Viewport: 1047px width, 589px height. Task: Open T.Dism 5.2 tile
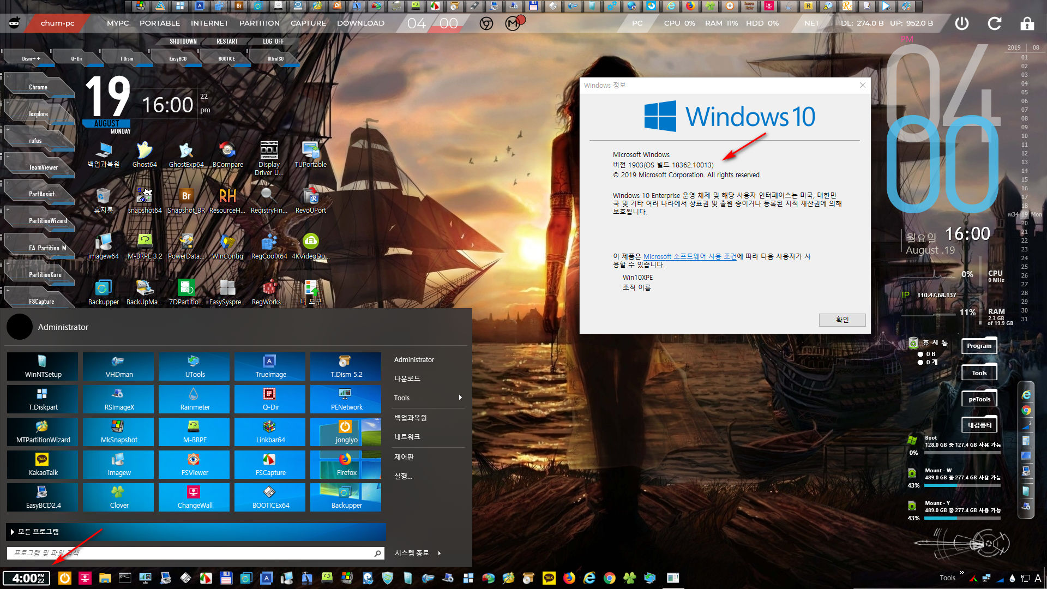coord(346,366)
